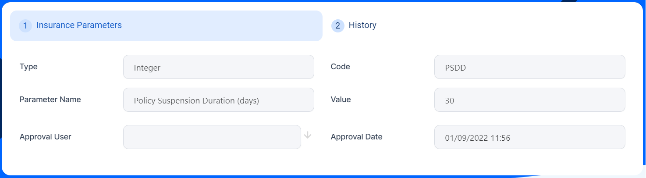Switch to the History tab
Screen dimensions: 646x178
coord(362,25)
